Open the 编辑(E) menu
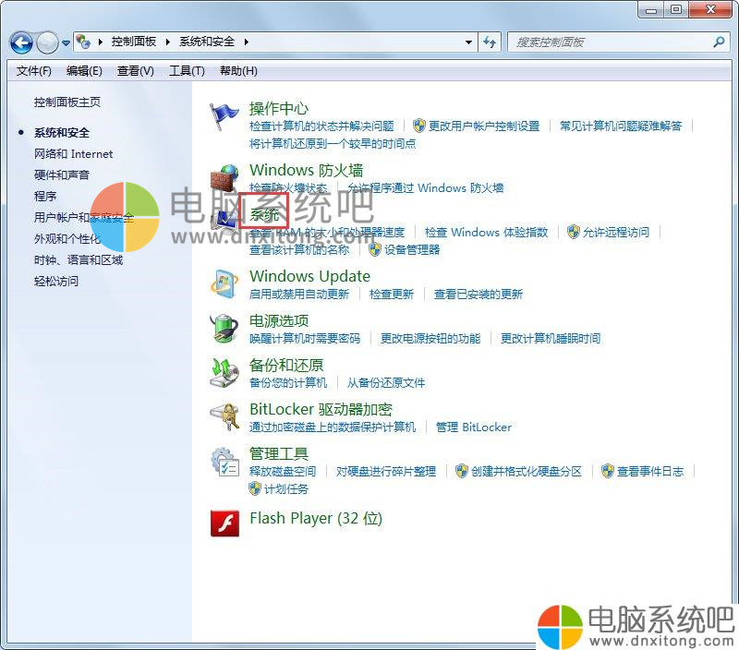This screenshot has height=650, width=739. 84,71
